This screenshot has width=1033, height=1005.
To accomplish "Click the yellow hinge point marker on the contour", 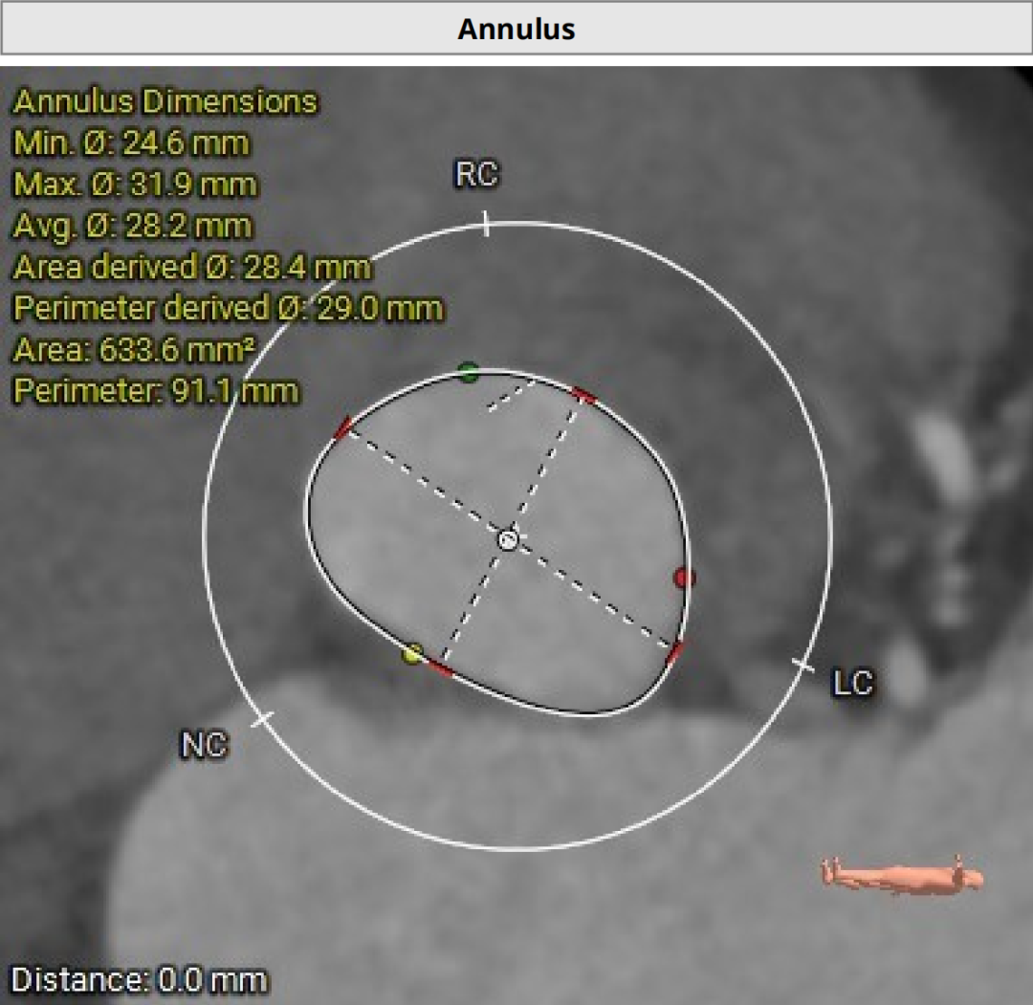I will pos(412,654).
